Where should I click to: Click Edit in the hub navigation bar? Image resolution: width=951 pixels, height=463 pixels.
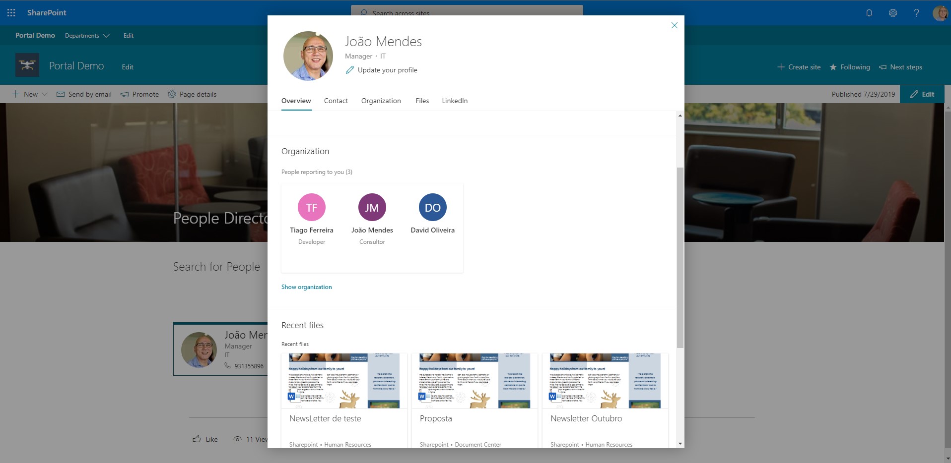click(129, 36)
